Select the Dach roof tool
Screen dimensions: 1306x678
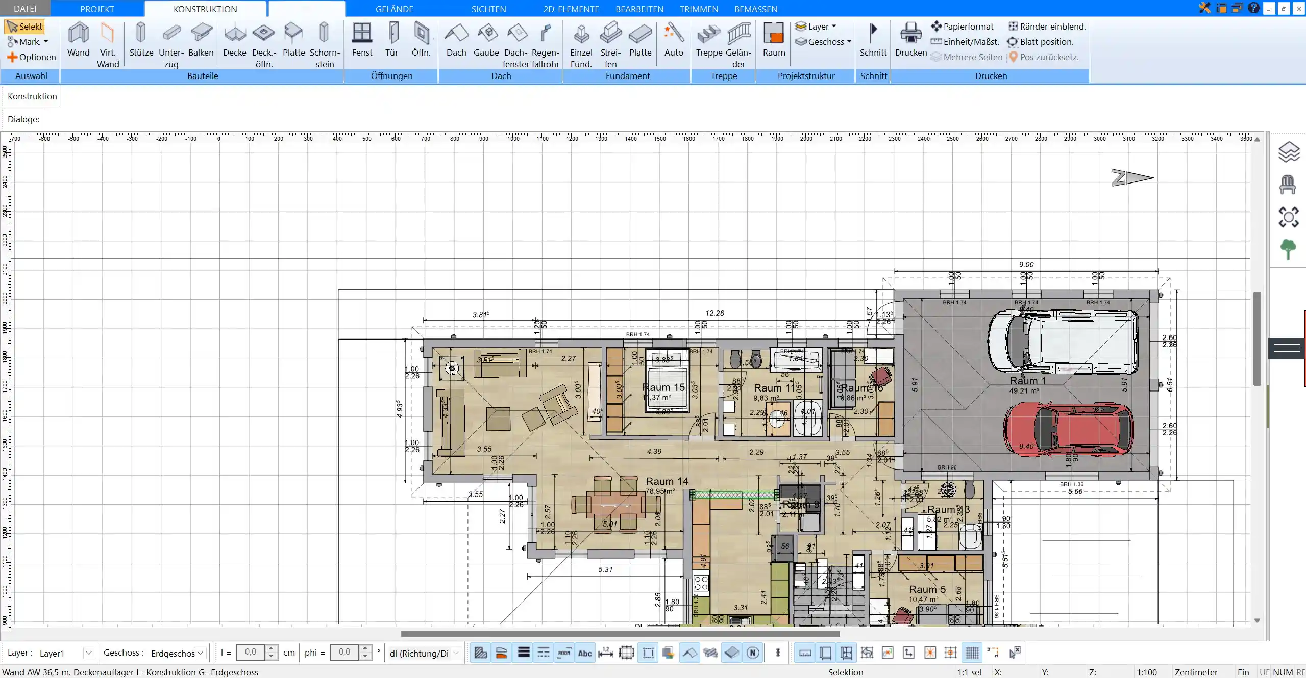click(456, 40)
